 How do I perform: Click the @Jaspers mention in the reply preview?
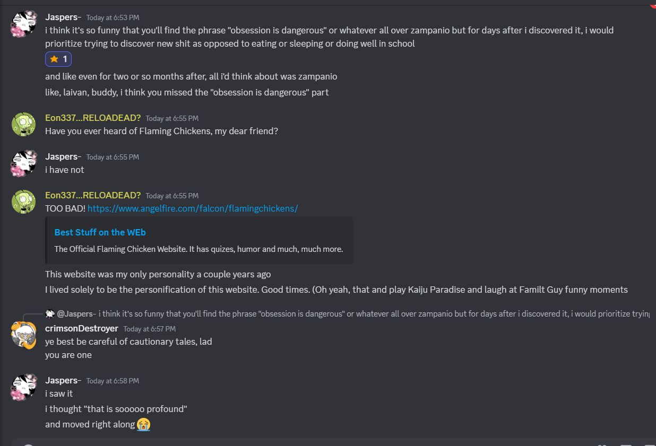click(x=76, y=314)
